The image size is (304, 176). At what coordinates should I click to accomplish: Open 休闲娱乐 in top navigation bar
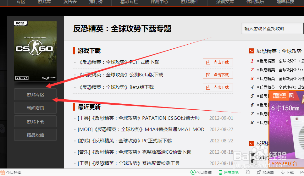coord(255,2)
